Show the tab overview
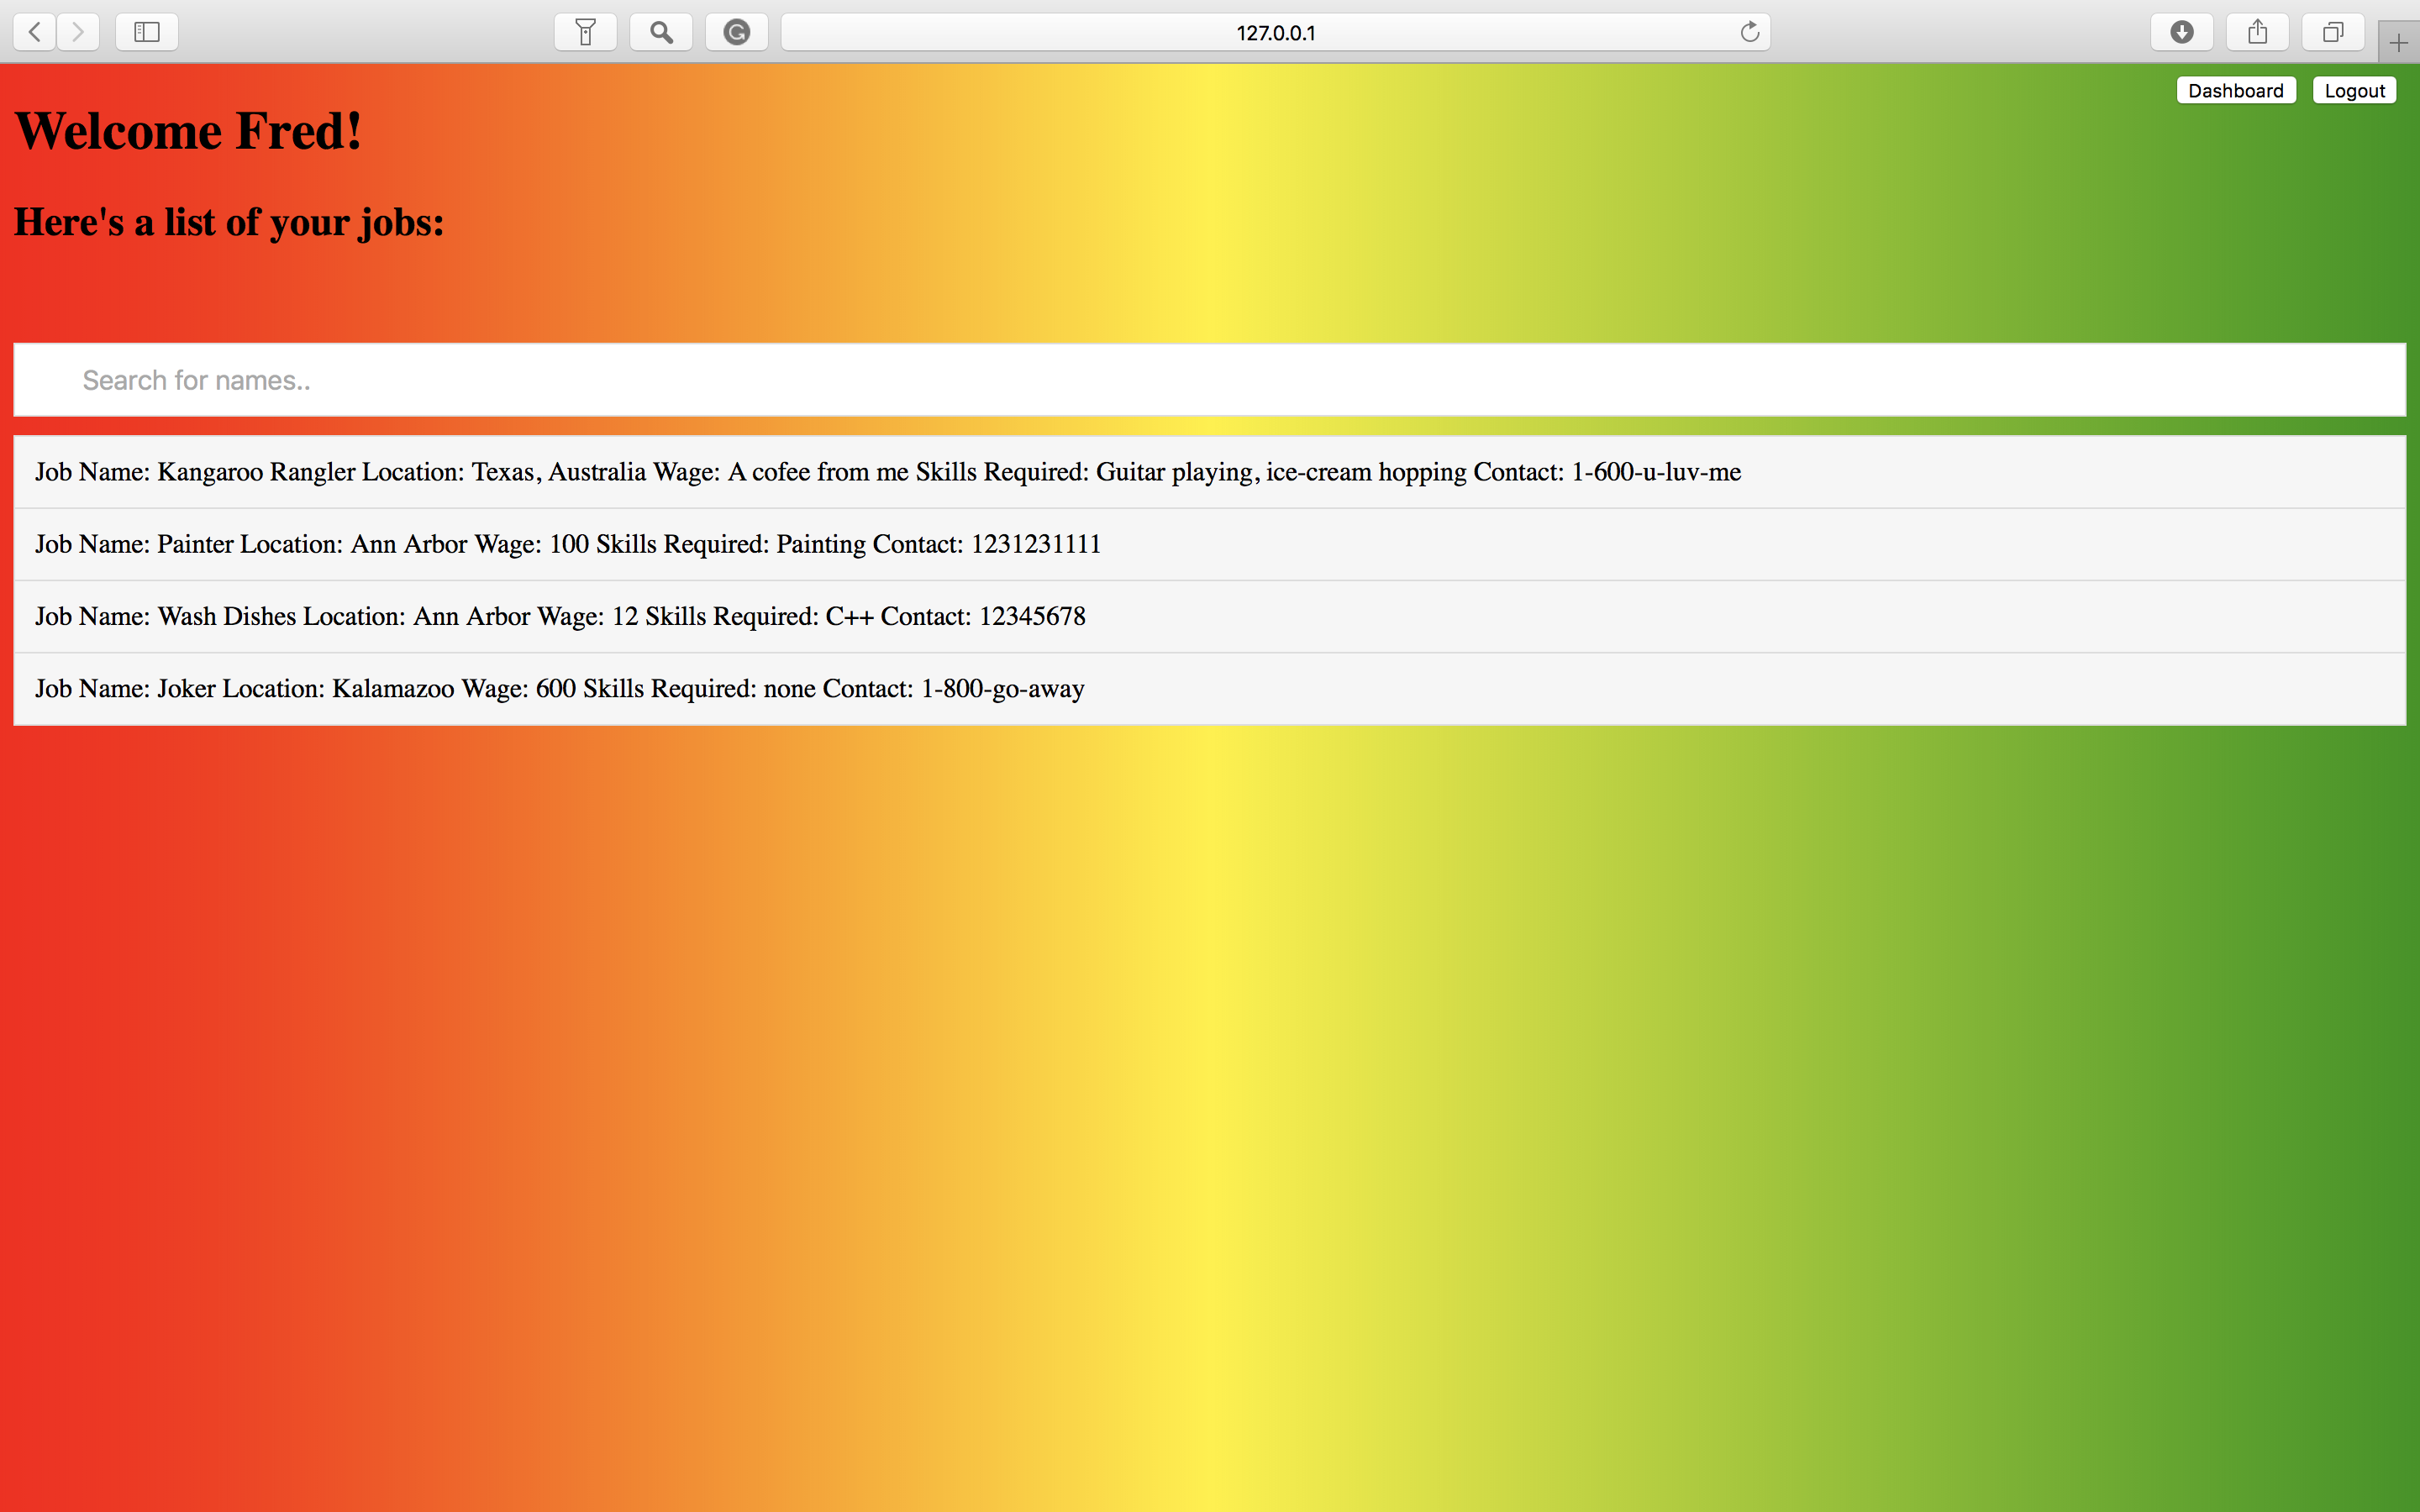Image resolution: width=2420 pixels, height=1512 pixels. 2332,32
